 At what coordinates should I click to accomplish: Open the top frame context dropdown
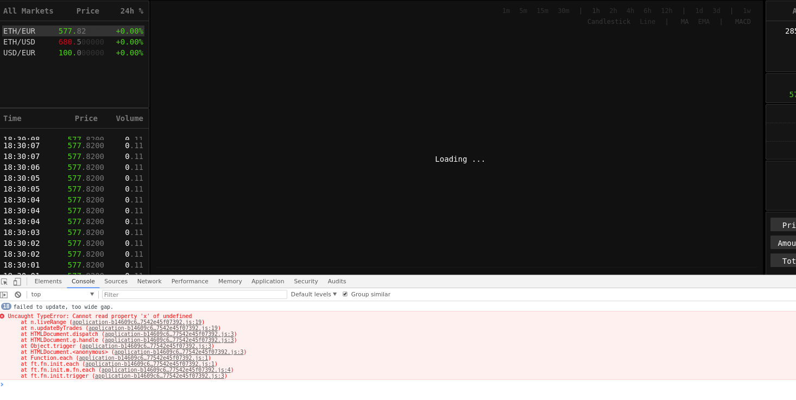[x=61, y=294]
